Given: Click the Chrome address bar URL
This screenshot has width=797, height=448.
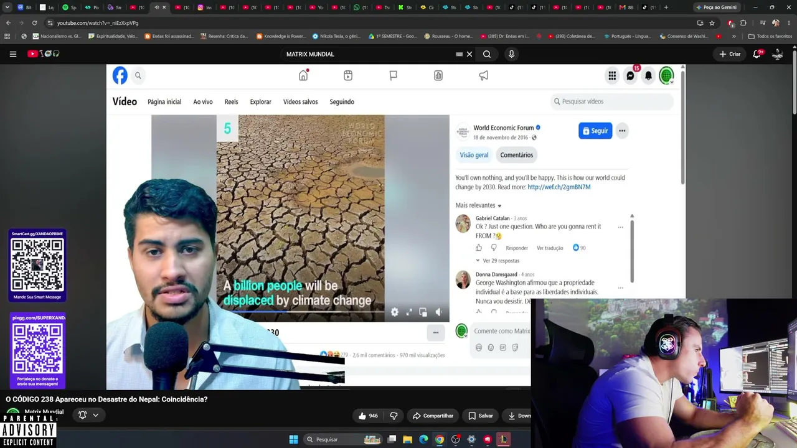Looking at the screenshot, I should pos(98,23).
